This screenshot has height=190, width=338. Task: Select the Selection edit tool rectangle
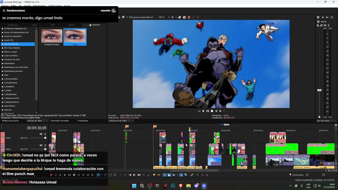[110, 175]
